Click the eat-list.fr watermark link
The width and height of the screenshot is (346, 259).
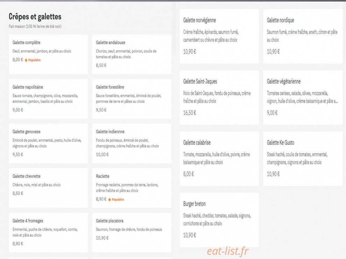click(228, 251)
